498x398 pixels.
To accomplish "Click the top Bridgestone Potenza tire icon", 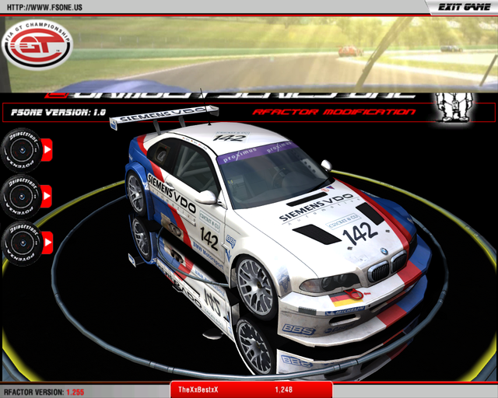I will (x=20, y=147).
